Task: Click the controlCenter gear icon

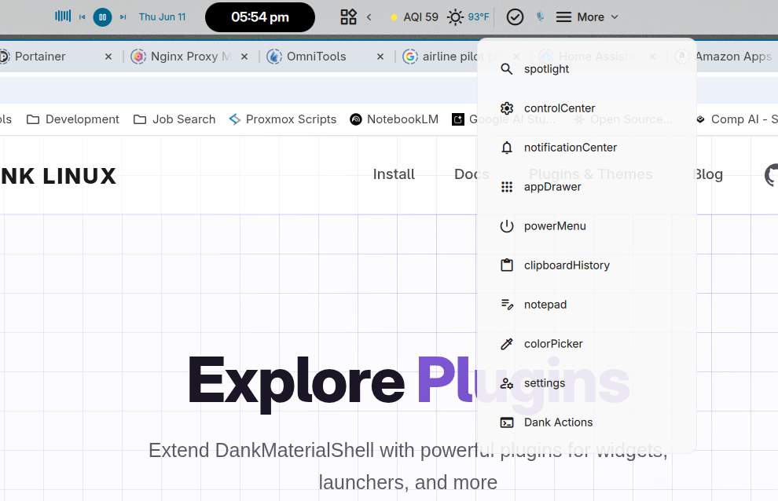Action: [x=506, y=108]
